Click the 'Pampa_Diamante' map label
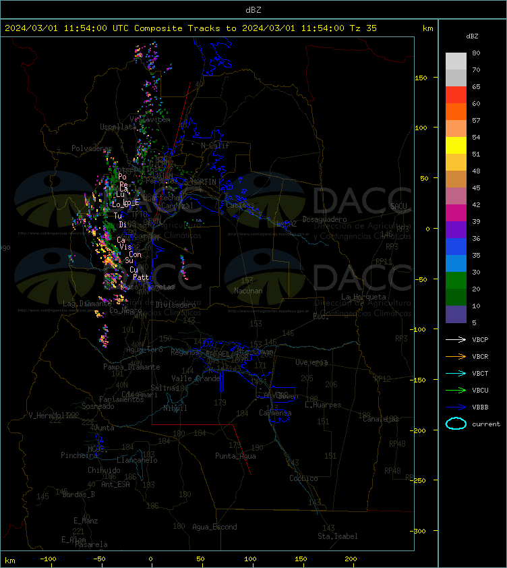507x568 pixels. [131, 367]
